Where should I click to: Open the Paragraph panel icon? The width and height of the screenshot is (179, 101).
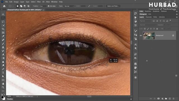[135, 49]
